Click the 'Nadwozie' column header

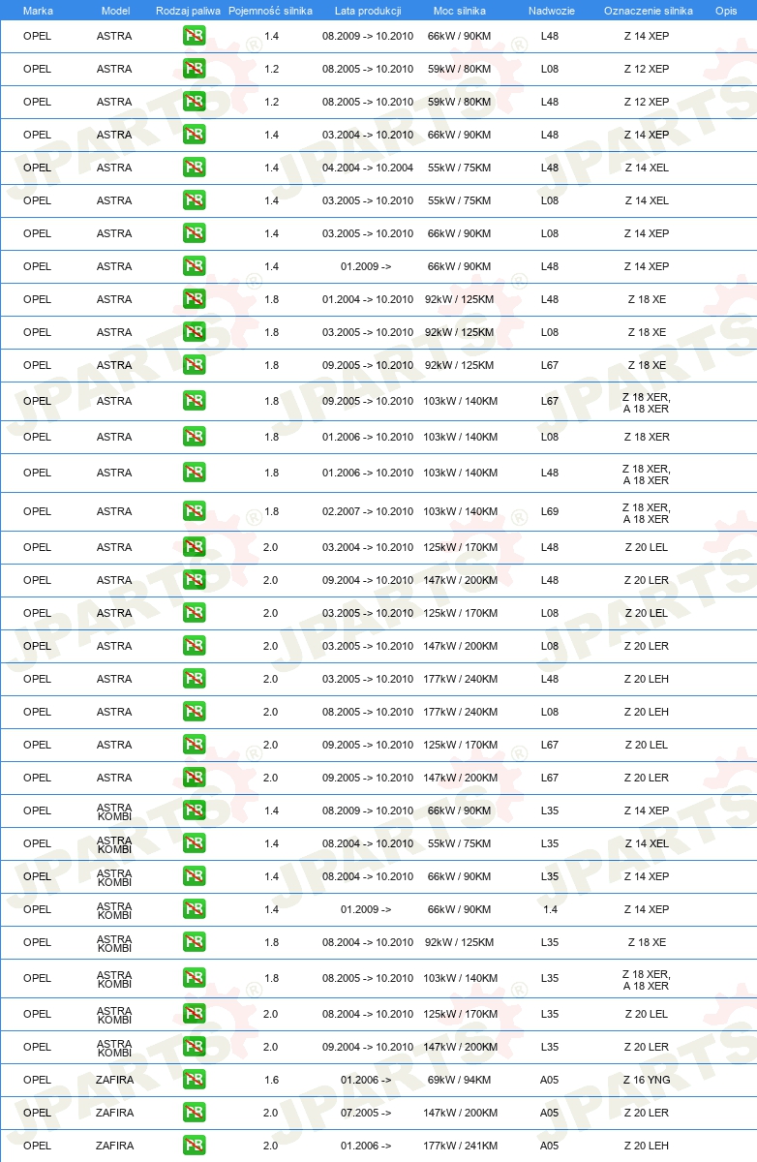click(551, 11)
